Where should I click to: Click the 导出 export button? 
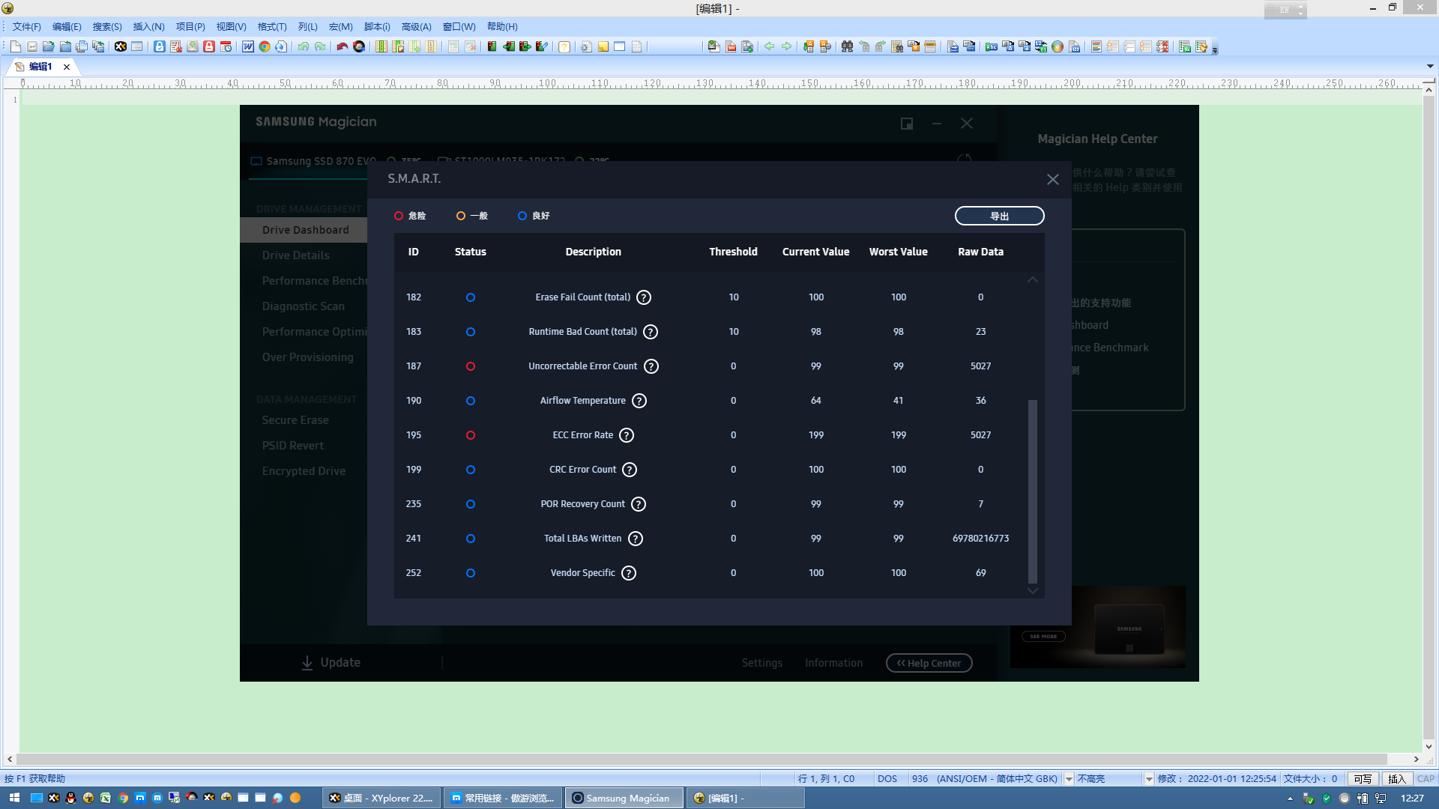coord(999,216)
